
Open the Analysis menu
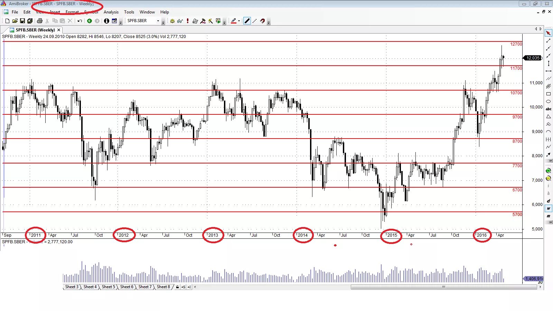111,12
